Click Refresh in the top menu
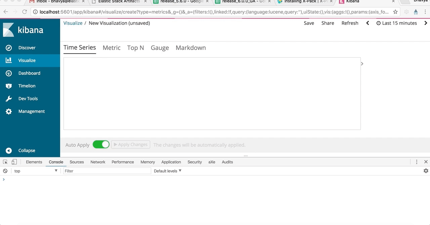This screenshot has height=225, width=430. 350,23
